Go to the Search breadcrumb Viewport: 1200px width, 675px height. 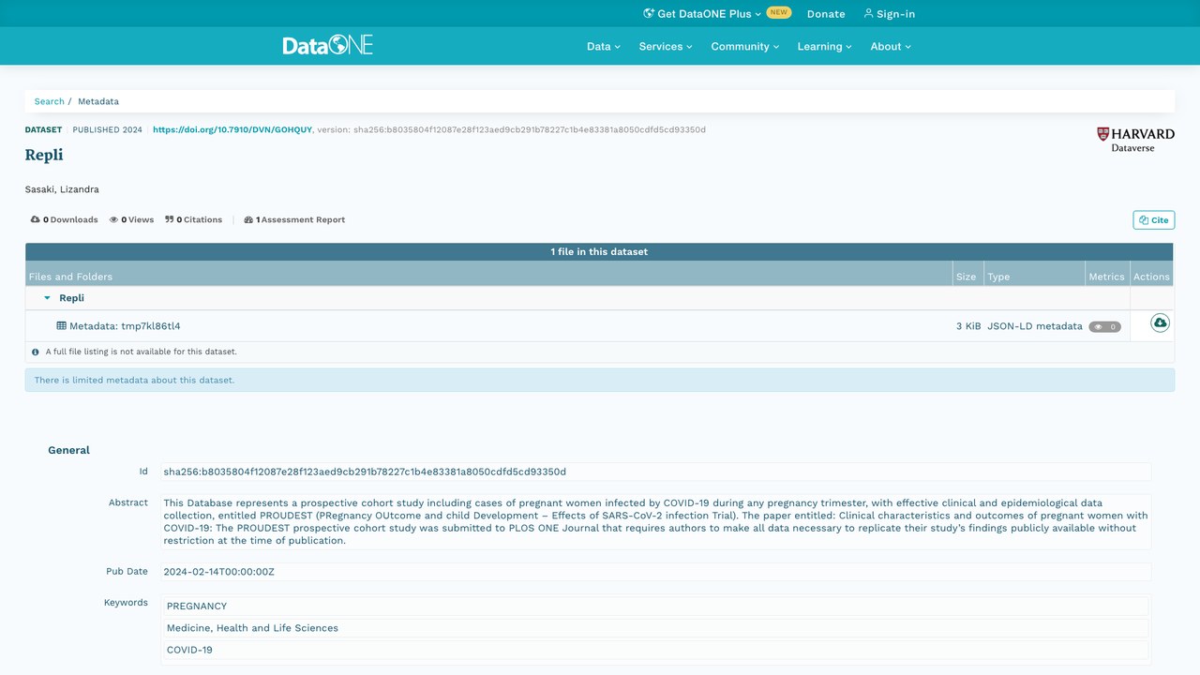point(50,101)
